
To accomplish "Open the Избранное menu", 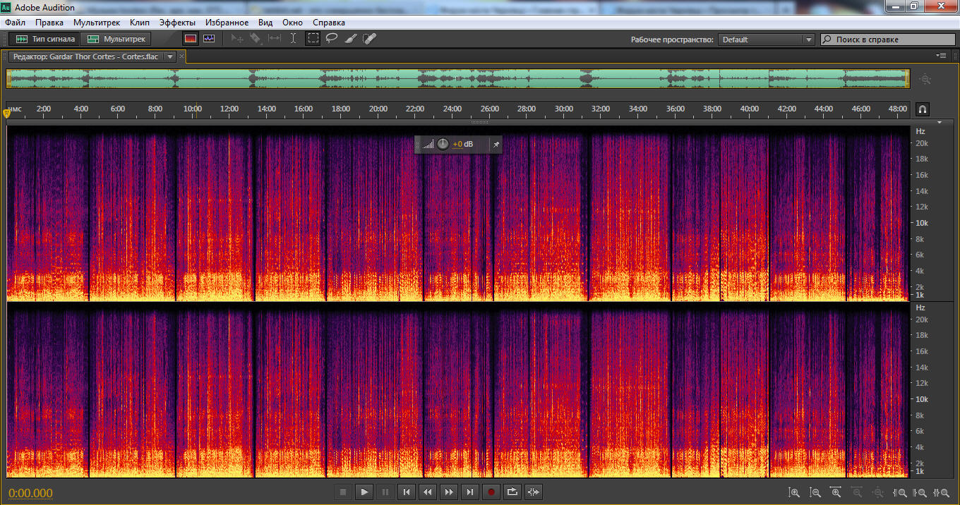I will 227,23.
